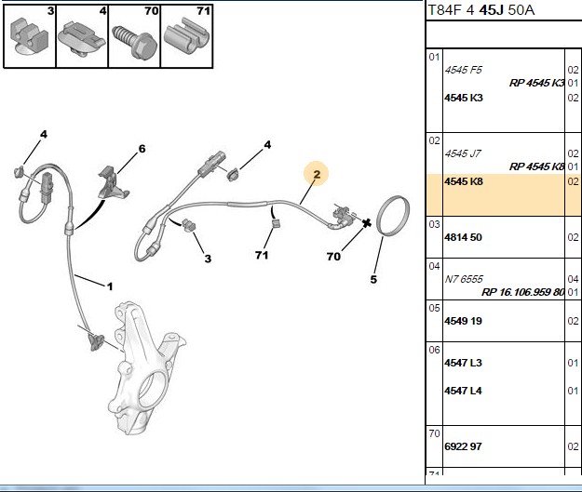Click callout number 6 near bracket
This screenshot has height=492, width=582.
tap(142, 149)
